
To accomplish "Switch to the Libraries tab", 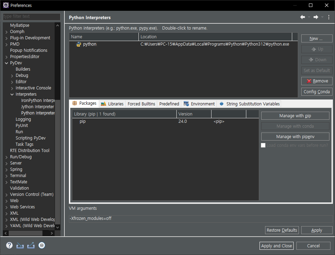I will coord(112,104).
